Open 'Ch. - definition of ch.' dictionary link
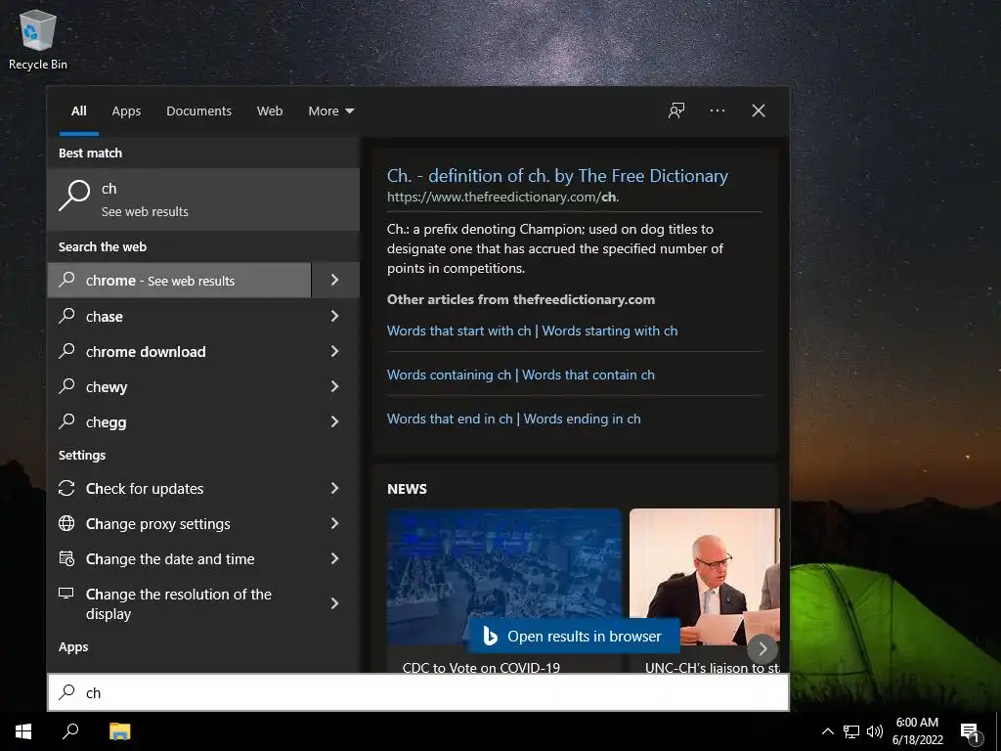 557,176
